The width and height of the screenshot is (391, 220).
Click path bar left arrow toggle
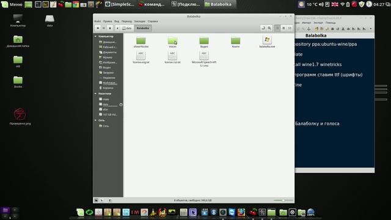point(117,28)
